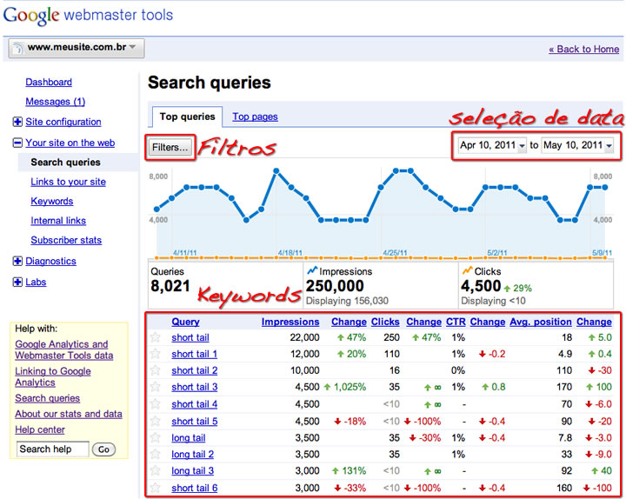This screenshot has width=626, height=499.
Task: Select the Top queries tab
Action: [187, 116]
